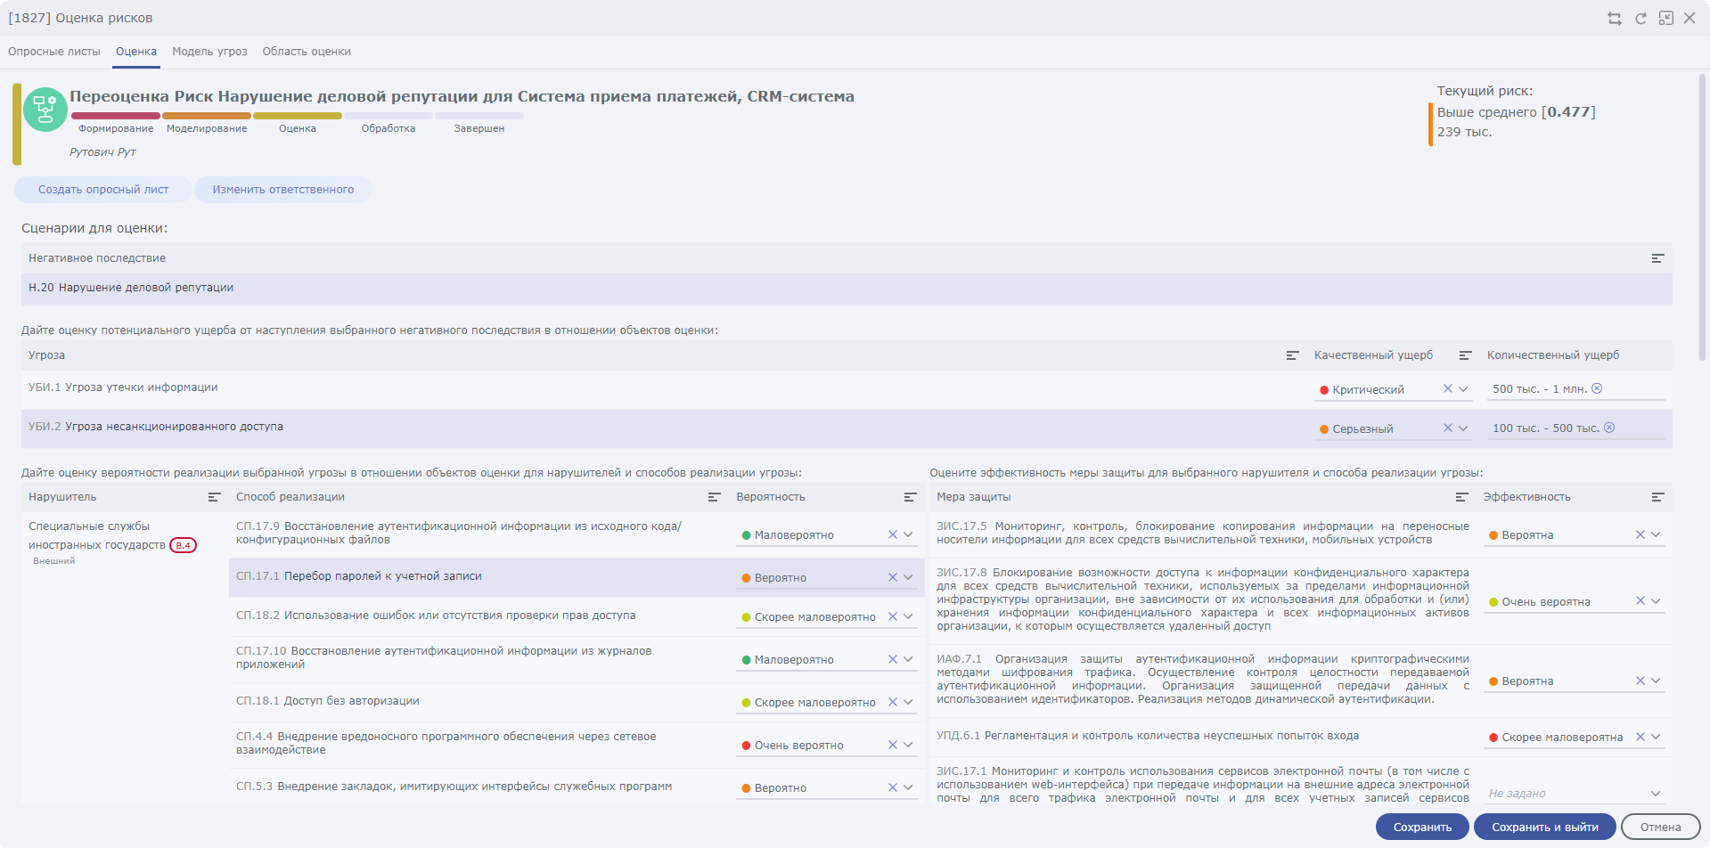Image resolution: width=1710 pixels, height=848 pixels.
Task: Clear probability for СП.17.1 Перебор паролей
Action: pos(893,577)
